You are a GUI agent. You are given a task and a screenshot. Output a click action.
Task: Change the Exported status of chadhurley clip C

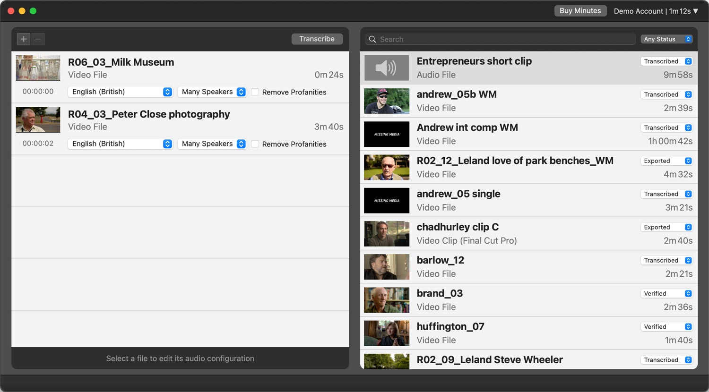[666, 227]
